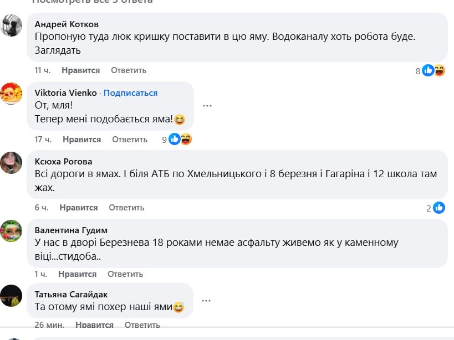
Task: Follow Viktoria Vienko via Подписаться
Action: [x=130, y=92]
